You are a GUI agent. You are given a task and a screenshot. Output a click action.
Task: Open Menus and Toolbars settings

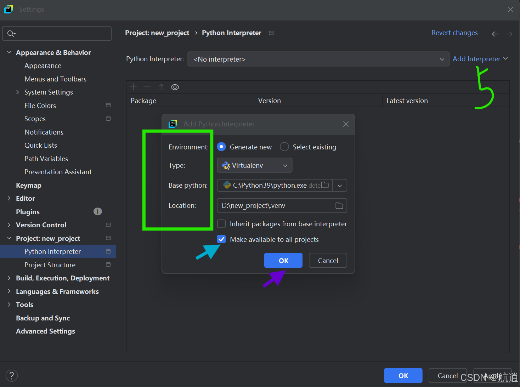[56, 79]
